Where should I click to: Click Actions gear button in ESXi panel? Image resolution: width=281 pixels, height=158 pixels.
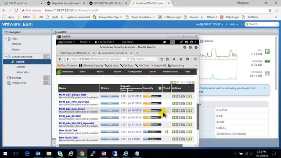[x=206, y=41]
